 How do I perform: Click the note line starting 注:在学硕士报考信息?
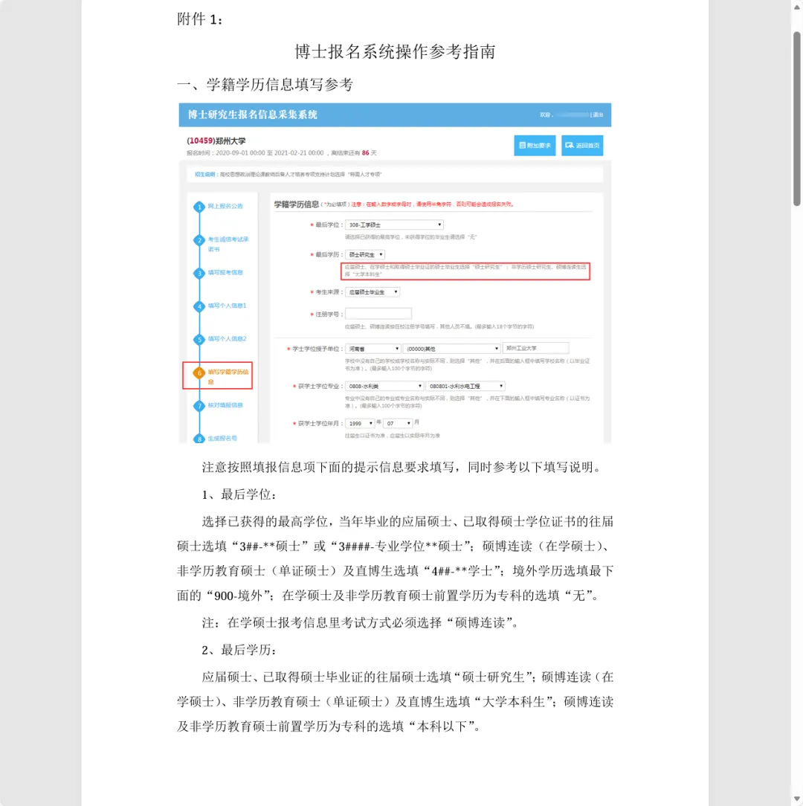tap(361, 622)
